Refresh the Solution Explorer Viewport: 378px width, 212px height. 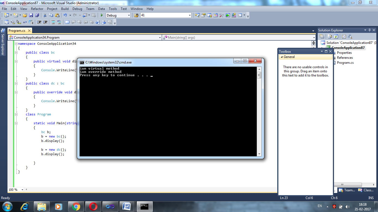pyautogui.click(x=336, y=36)
